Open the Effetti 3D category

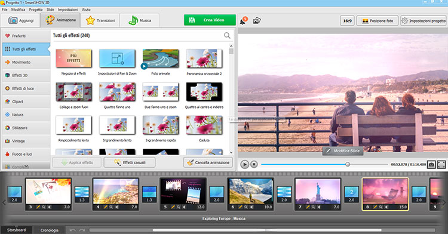[x=26, y=75]
